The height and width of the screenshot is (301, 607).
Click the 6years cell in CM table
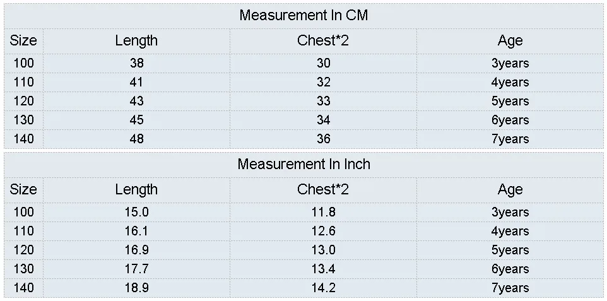tap(510, 120)
